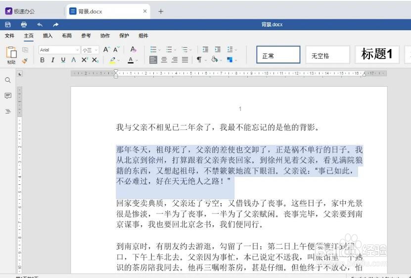Viewport: 411px width, 278px height.
Task: Toggle italic formatting
Action: (53, 60)
